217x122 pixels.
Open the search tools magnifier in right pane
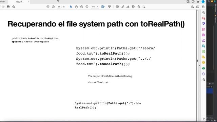pyautogui.click(x=203, y=13)
